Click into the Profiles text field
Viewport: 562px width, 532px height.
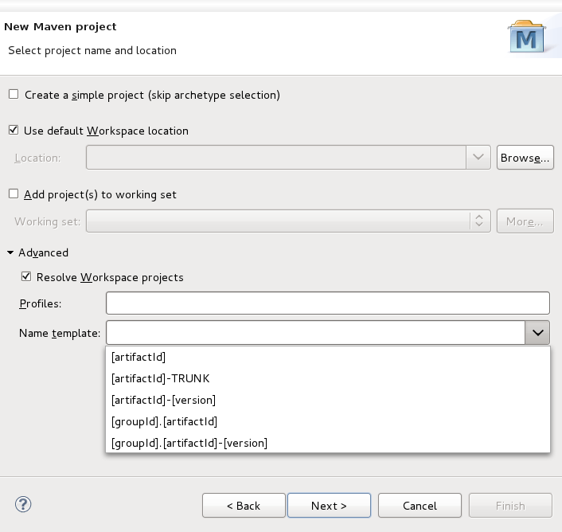point(327,303)
